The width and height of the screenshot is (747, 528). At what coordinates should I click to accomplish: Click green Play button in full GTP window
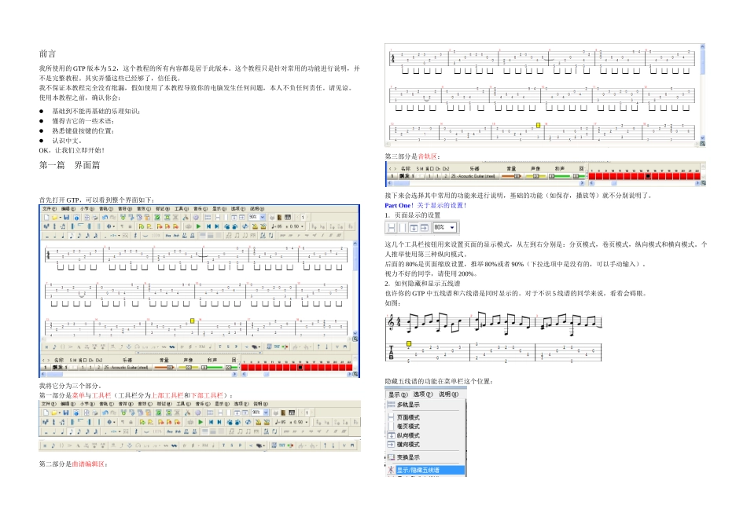tap(198, 226)
